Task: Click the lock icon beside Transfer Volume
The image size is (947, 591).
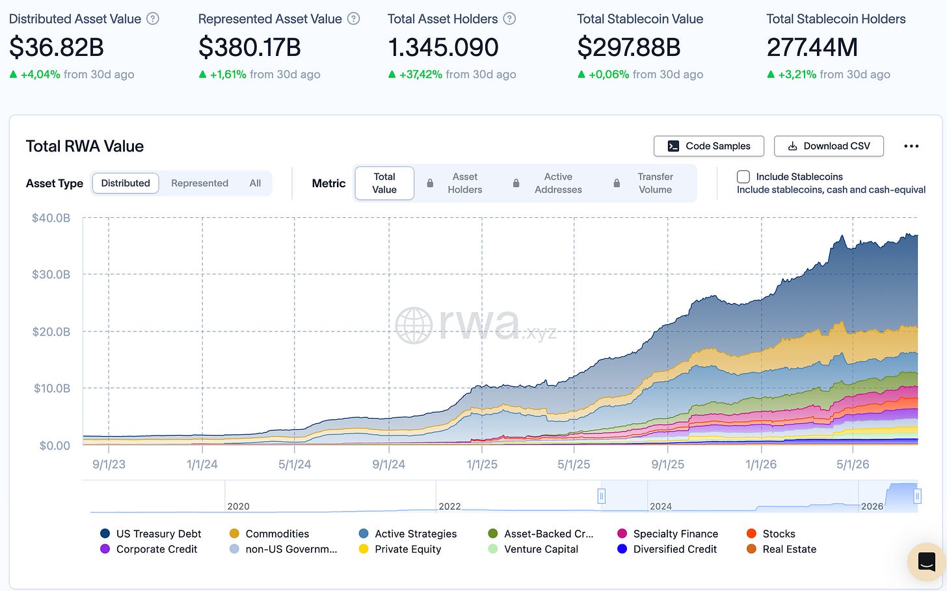Action: [617, 183]
